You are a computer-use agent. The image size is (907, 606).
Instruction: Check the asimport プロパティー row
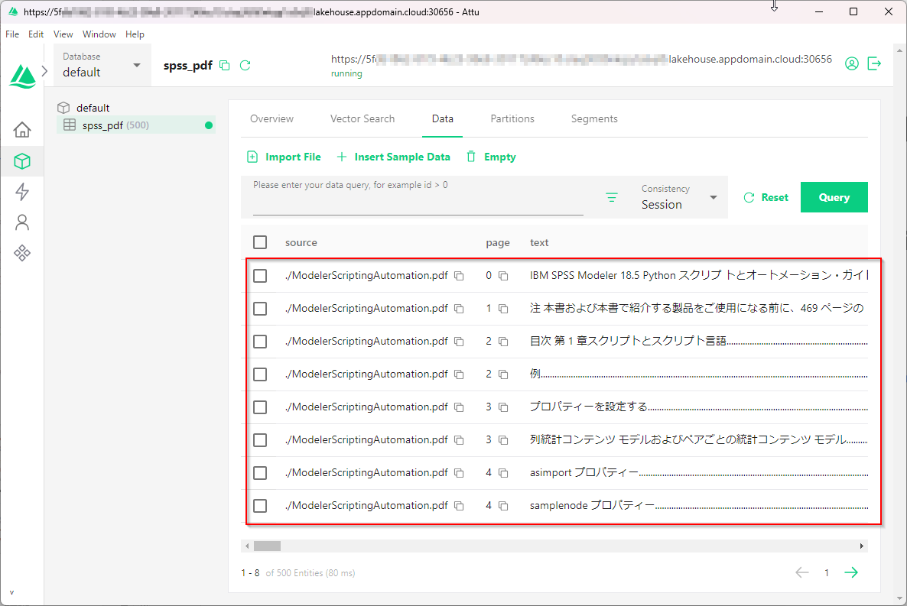260,473
